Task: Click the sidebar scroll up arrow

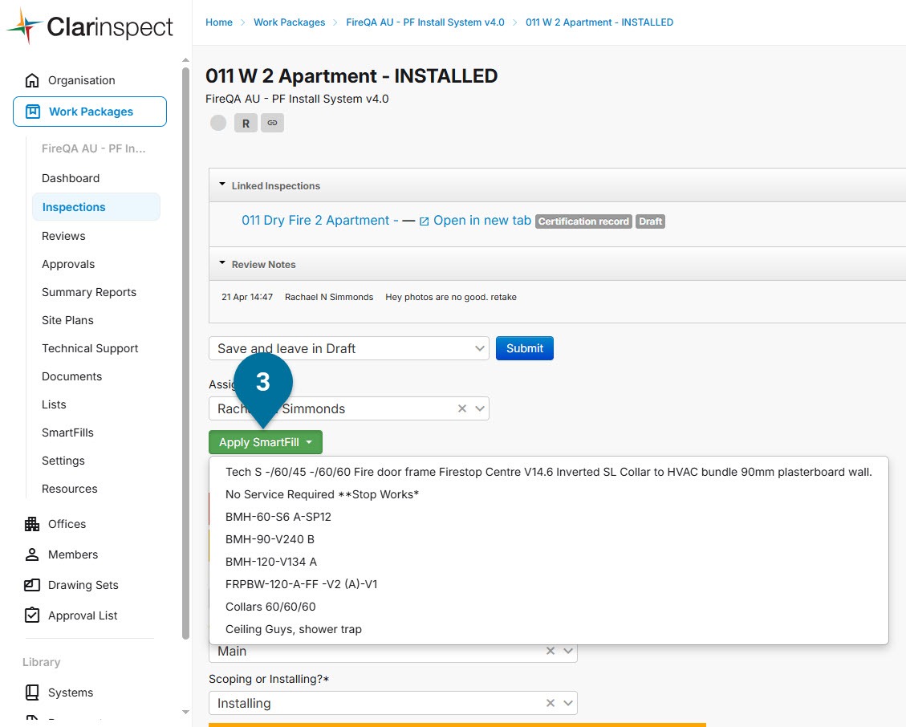Action: coord(185,60)
